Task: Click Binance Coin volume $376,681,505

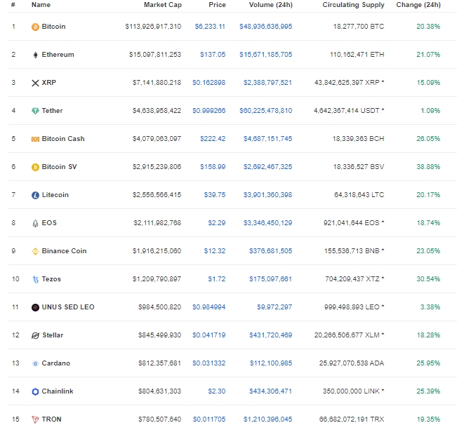Action: pyautogui.click(x=270, y=251)
